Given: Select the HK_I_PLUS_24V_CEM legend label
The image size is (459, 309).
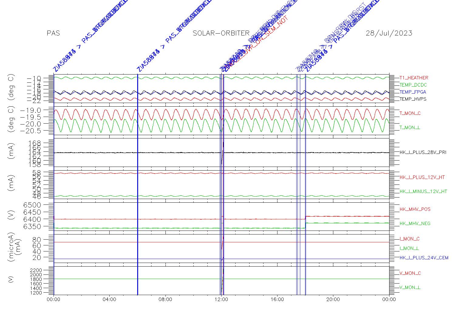Looking at the screenshot, I should 424,258.
